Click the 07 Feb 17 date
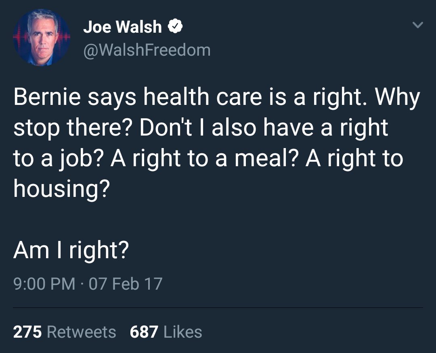Screen dimensions: 436x353 click(126, 284)
